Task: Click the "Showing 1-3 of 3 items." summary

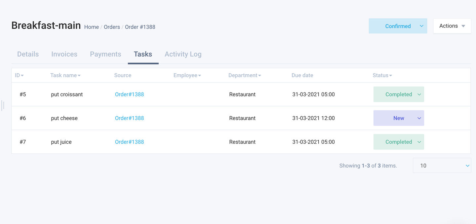Action: (368, 166)
